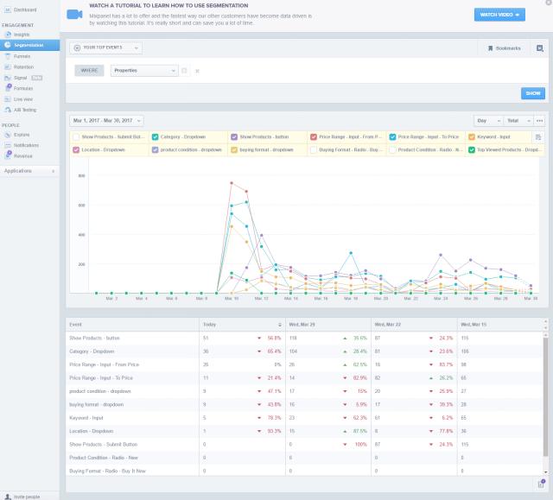Click the Bookmarks icon
This screenshot has height=500, width=553.
[x=491, y=48]
